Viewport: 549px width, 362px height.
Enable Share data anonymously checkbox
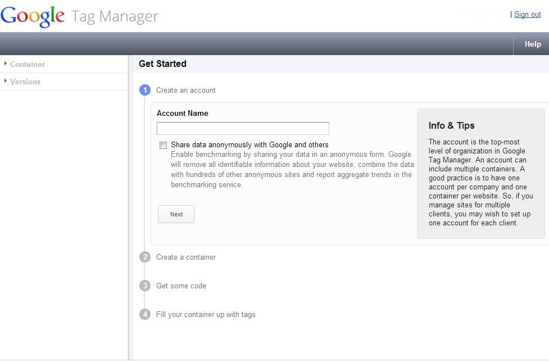[163, 145]
